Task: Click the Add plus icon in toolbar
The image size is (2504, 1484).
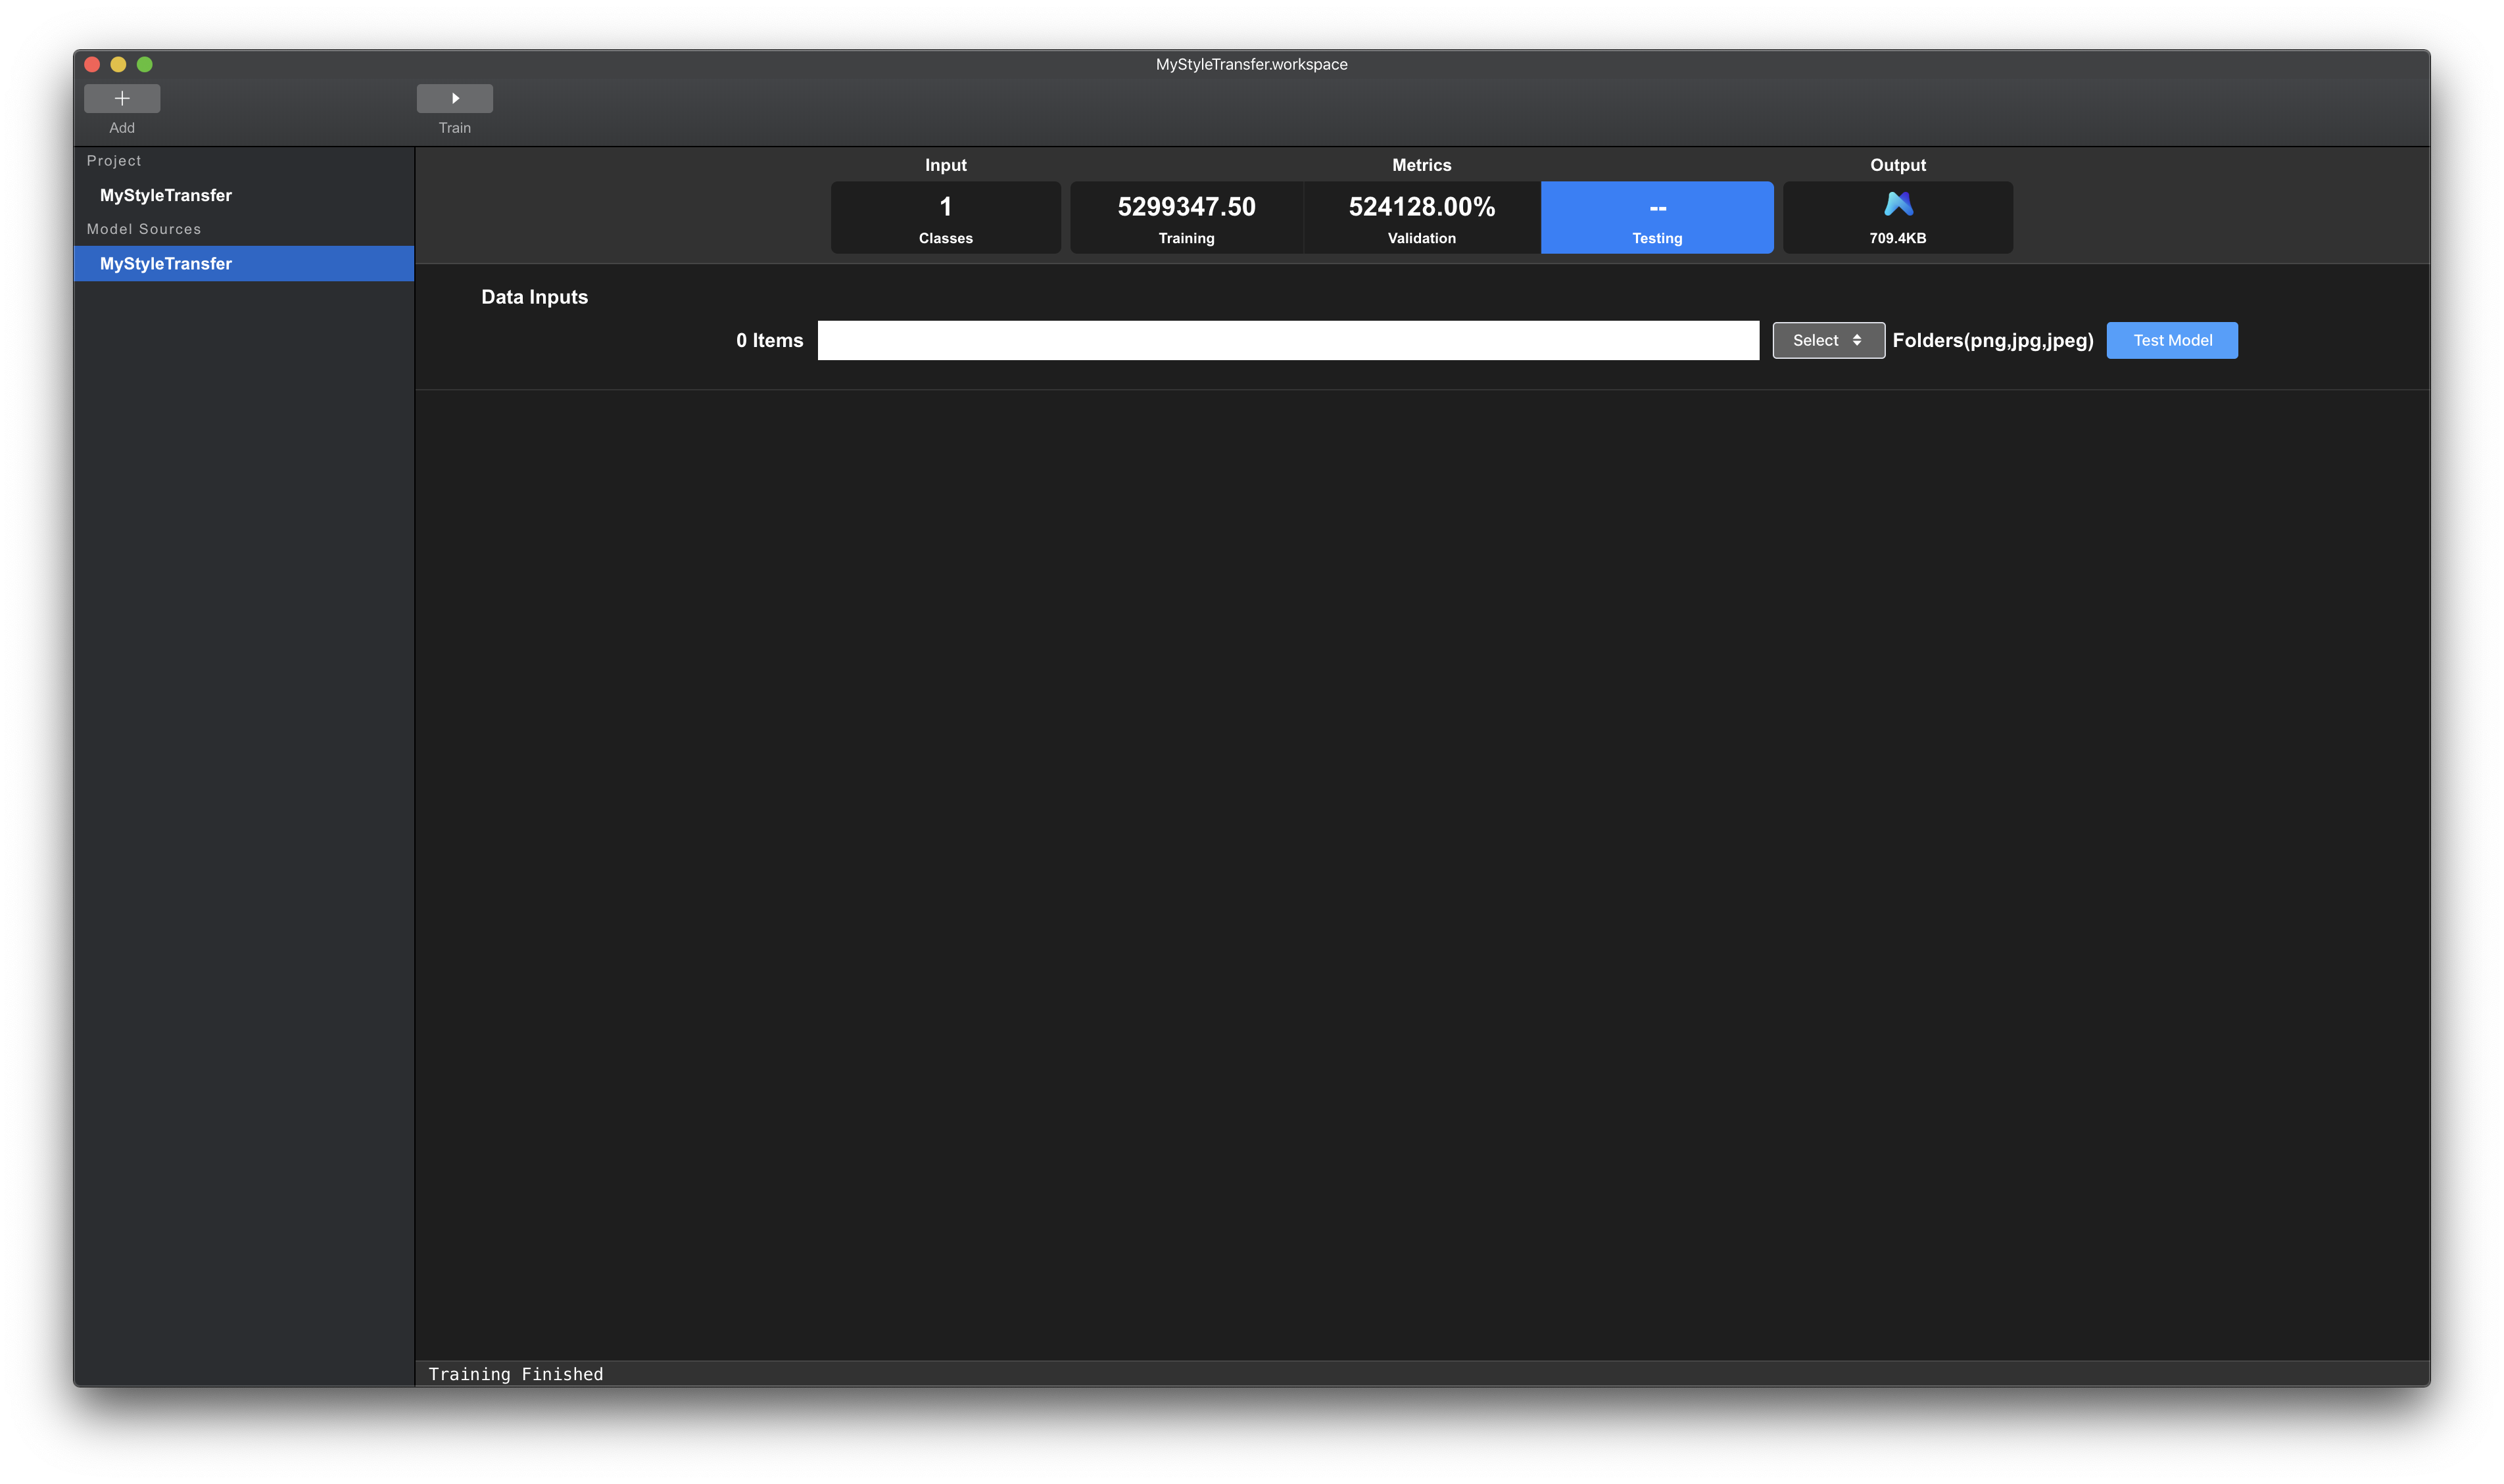Action: coord(122,98)
